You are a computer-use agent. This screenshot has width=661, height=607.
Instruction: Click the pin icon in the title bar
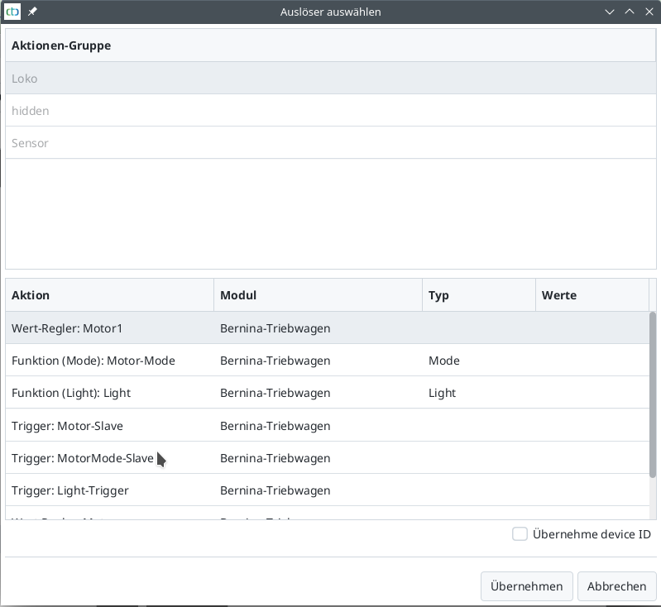pos(33,12)
